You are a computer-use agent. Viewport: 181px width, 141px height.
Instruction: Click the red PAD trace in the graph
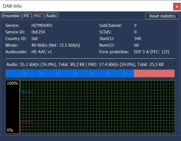(26, 121)
